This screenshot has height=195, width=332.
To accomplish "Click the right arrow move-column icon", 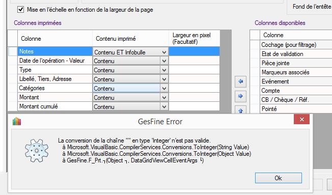I will click(240, 96).
